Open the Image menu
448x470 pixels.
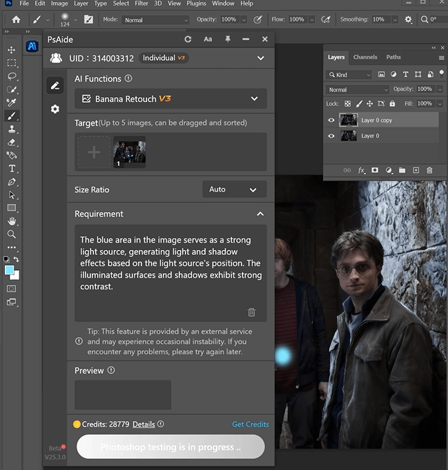tap(59, 3)
